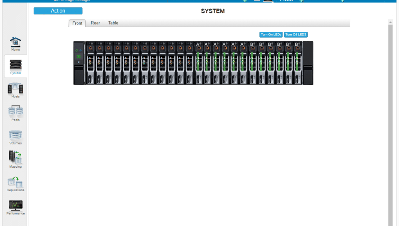
Task: Select the ninth SSD drive from left
Action: [162, 63]
